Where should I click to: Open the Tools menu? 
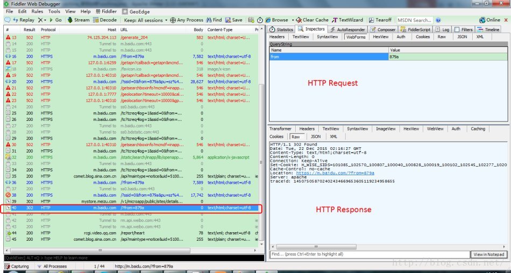(54, 11)
